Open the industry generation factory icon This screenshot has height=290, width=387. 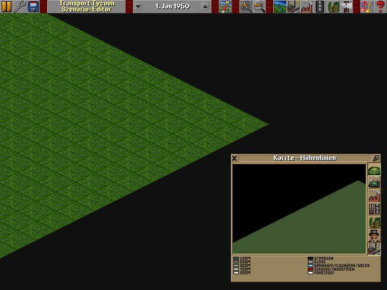[x=307, y=7]
